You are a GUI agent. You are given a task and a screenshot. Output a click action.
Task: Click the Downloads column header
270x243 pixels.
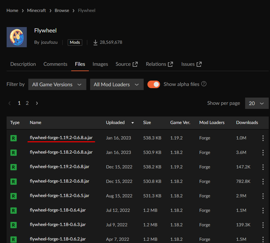pos(247,122)
